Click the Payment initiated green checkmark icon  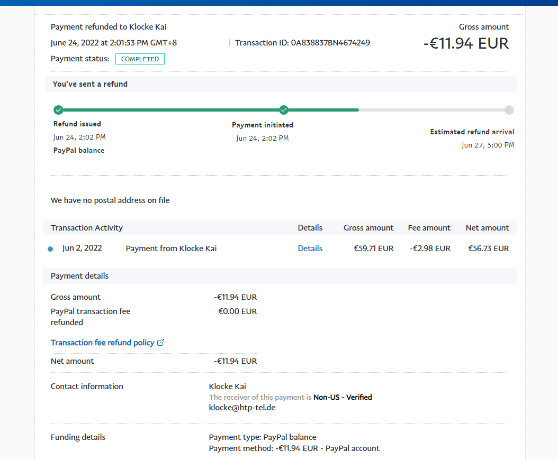(284, 110)
